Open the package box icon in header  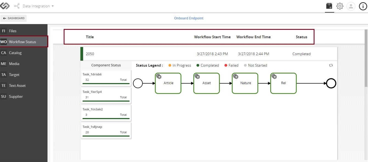click(x=329, y=6)
